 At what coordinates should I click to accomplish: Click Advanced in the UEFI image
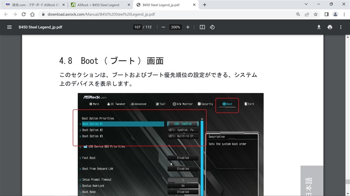(138, 104)
